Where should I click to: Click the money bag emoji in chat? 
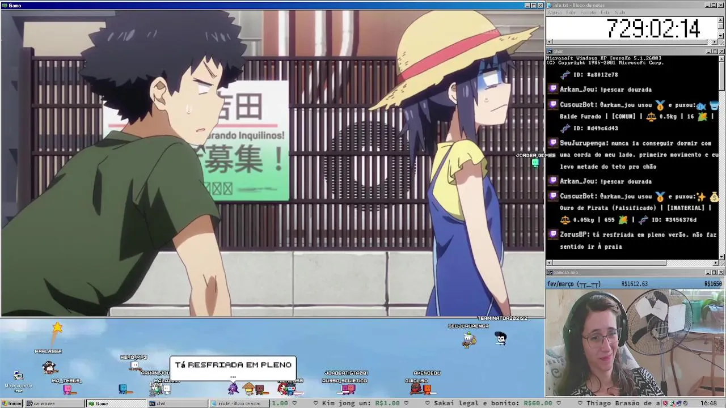714,197
